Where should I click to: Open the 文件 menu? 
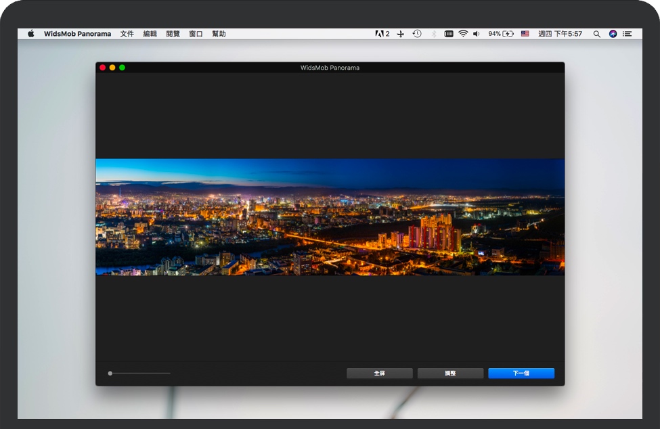click(x=127, y=34)
